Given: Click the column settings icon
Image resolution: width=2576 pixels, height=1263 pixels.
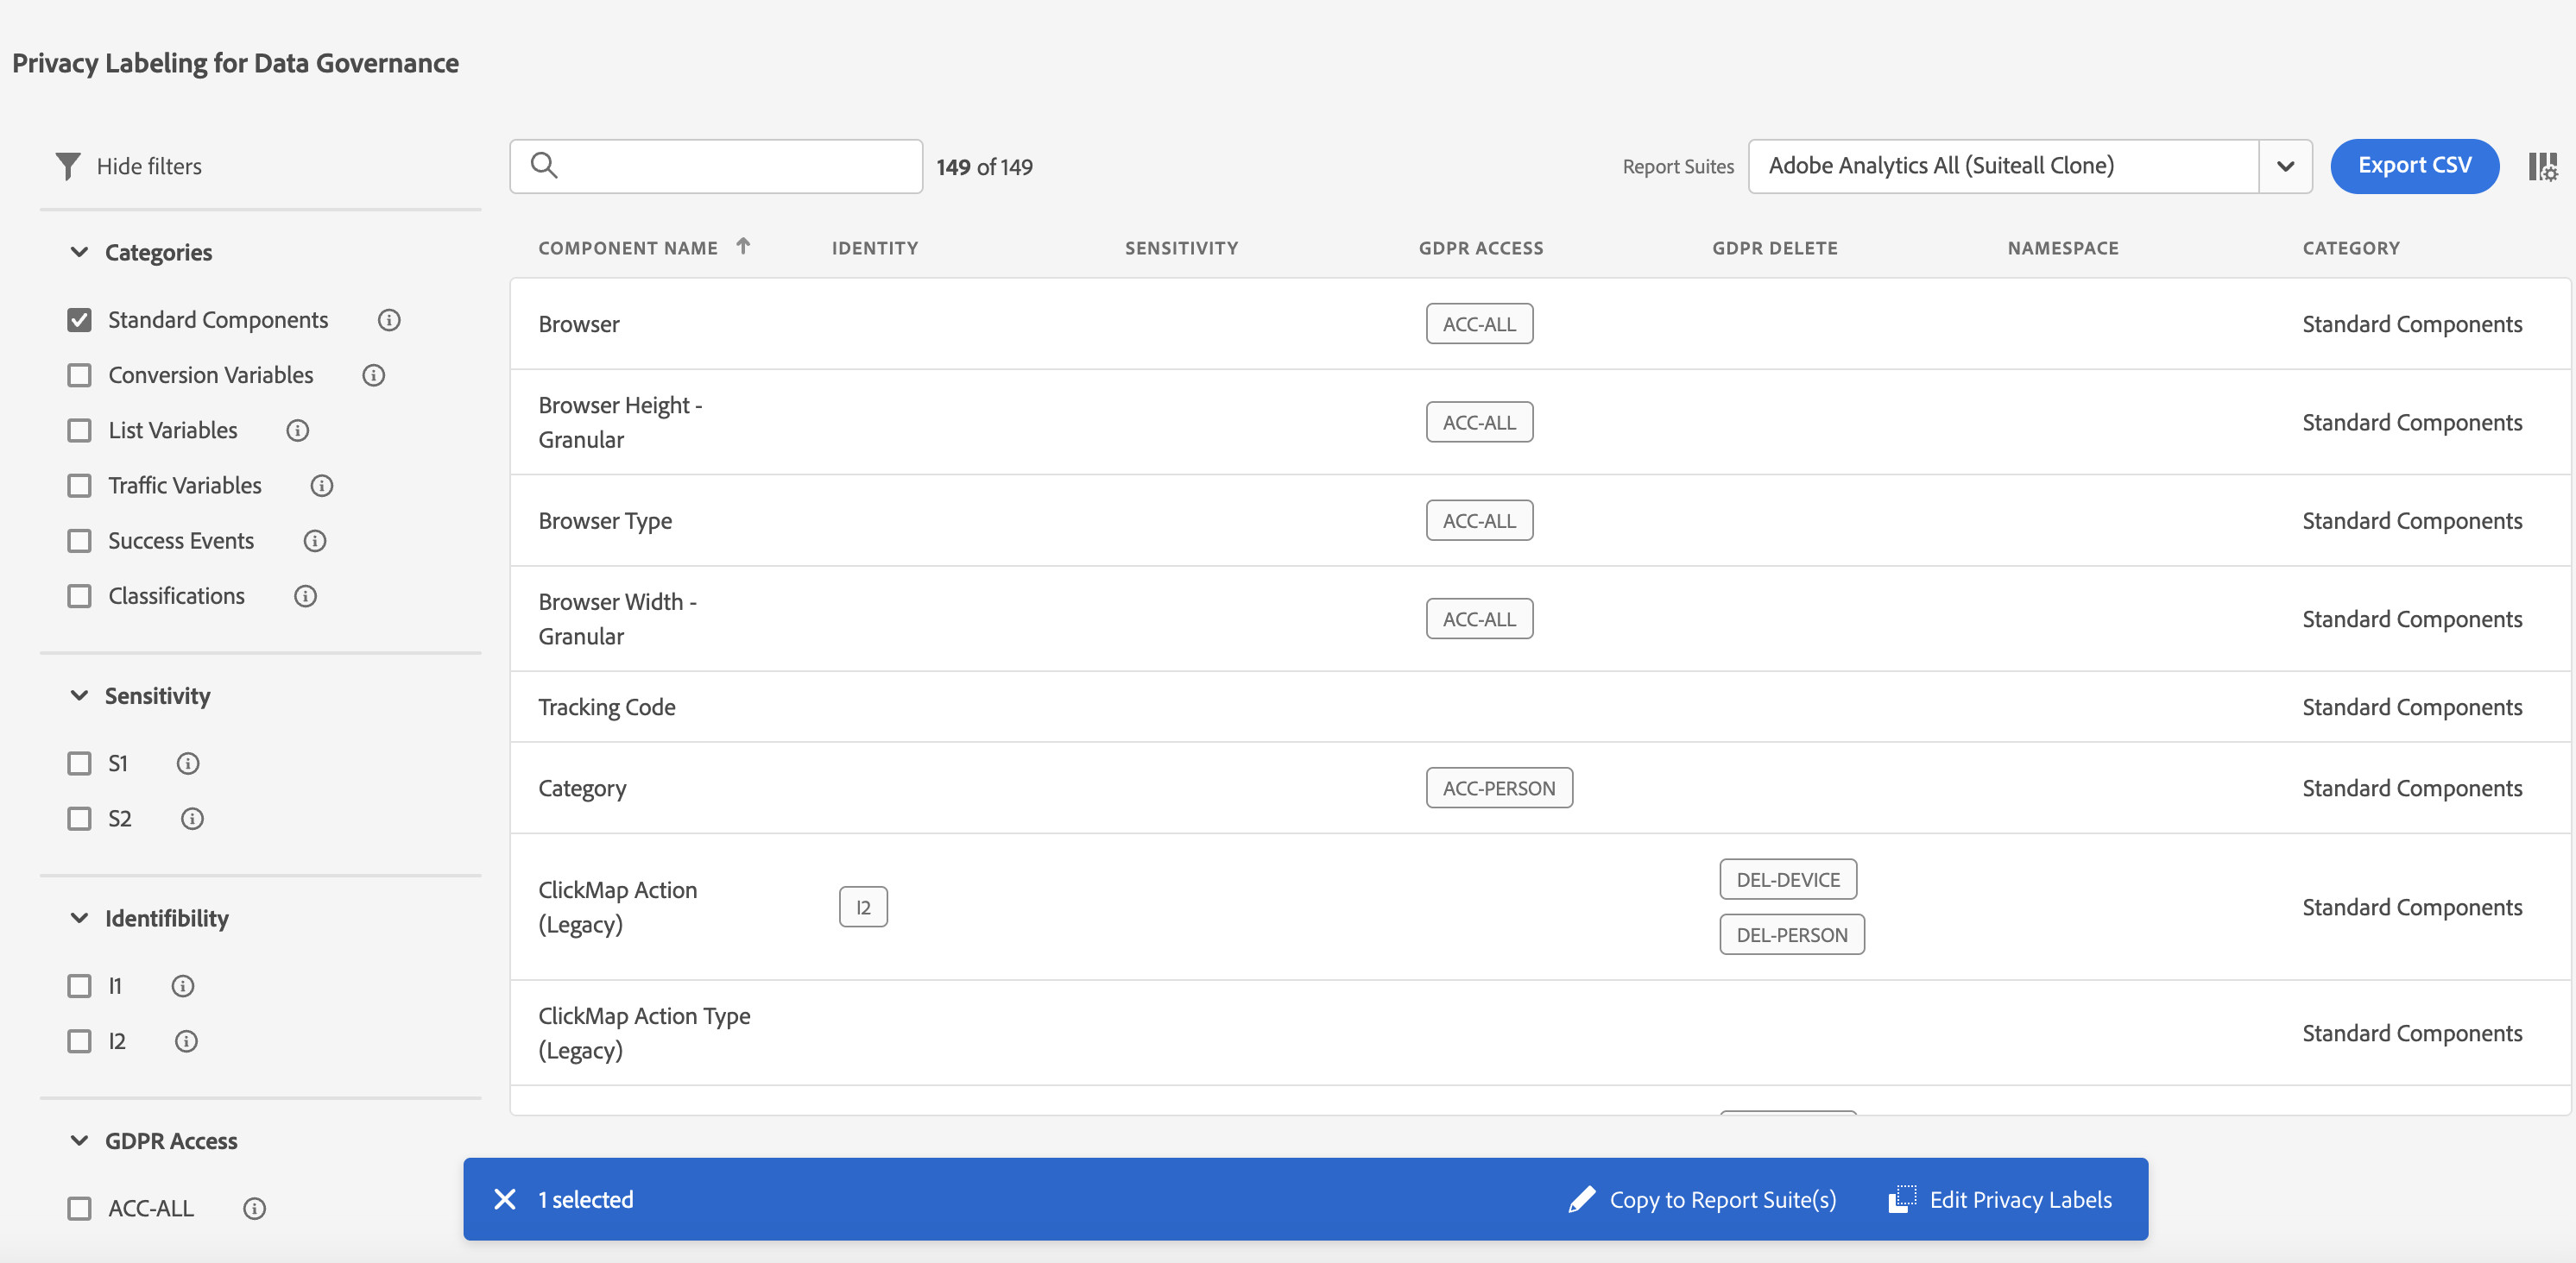Looking at the screenshot, I should tap(2542, 166).
